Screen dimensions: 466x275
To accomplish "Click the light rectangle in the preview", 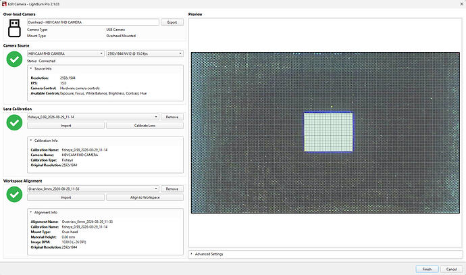I will [328, 132].
